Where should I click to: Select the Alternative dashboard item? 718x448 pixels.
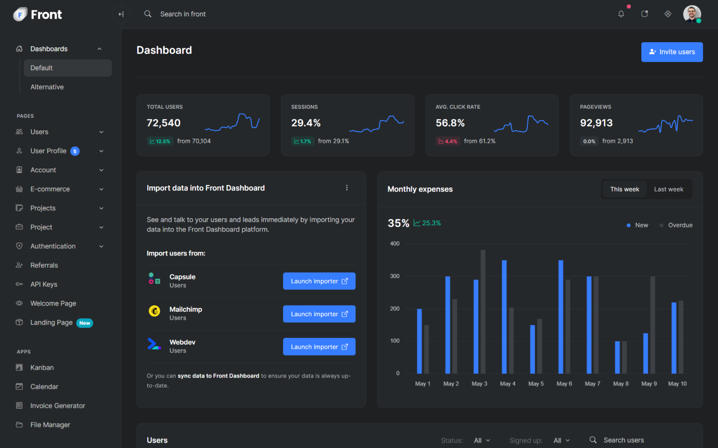pos(47,87)
